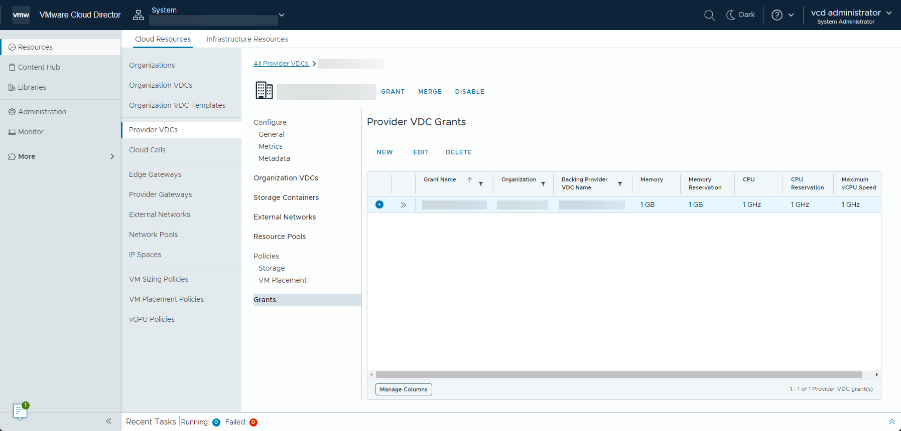Open Metadata configuration section
The height and width of the screenshot is (431, 901).
(x=274, y=158)
